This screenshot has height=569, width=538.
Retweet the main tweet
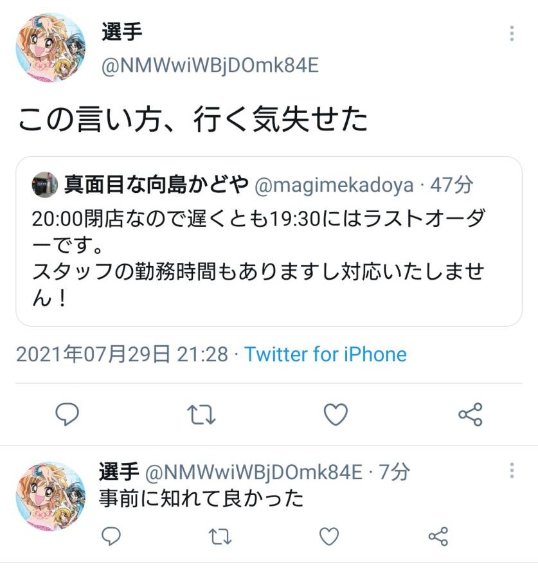pos(201,415)
